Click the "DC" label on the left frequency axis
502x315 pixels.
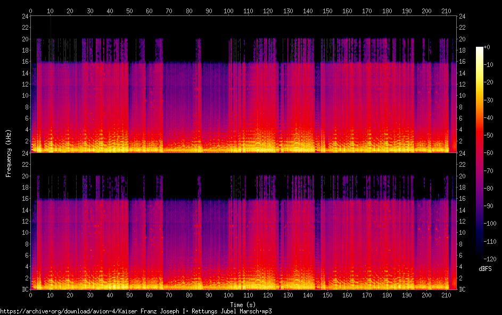(x=26, y=289)
